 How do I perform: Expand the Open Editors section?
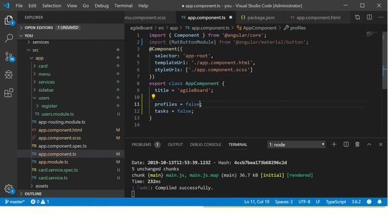[70, 27]
